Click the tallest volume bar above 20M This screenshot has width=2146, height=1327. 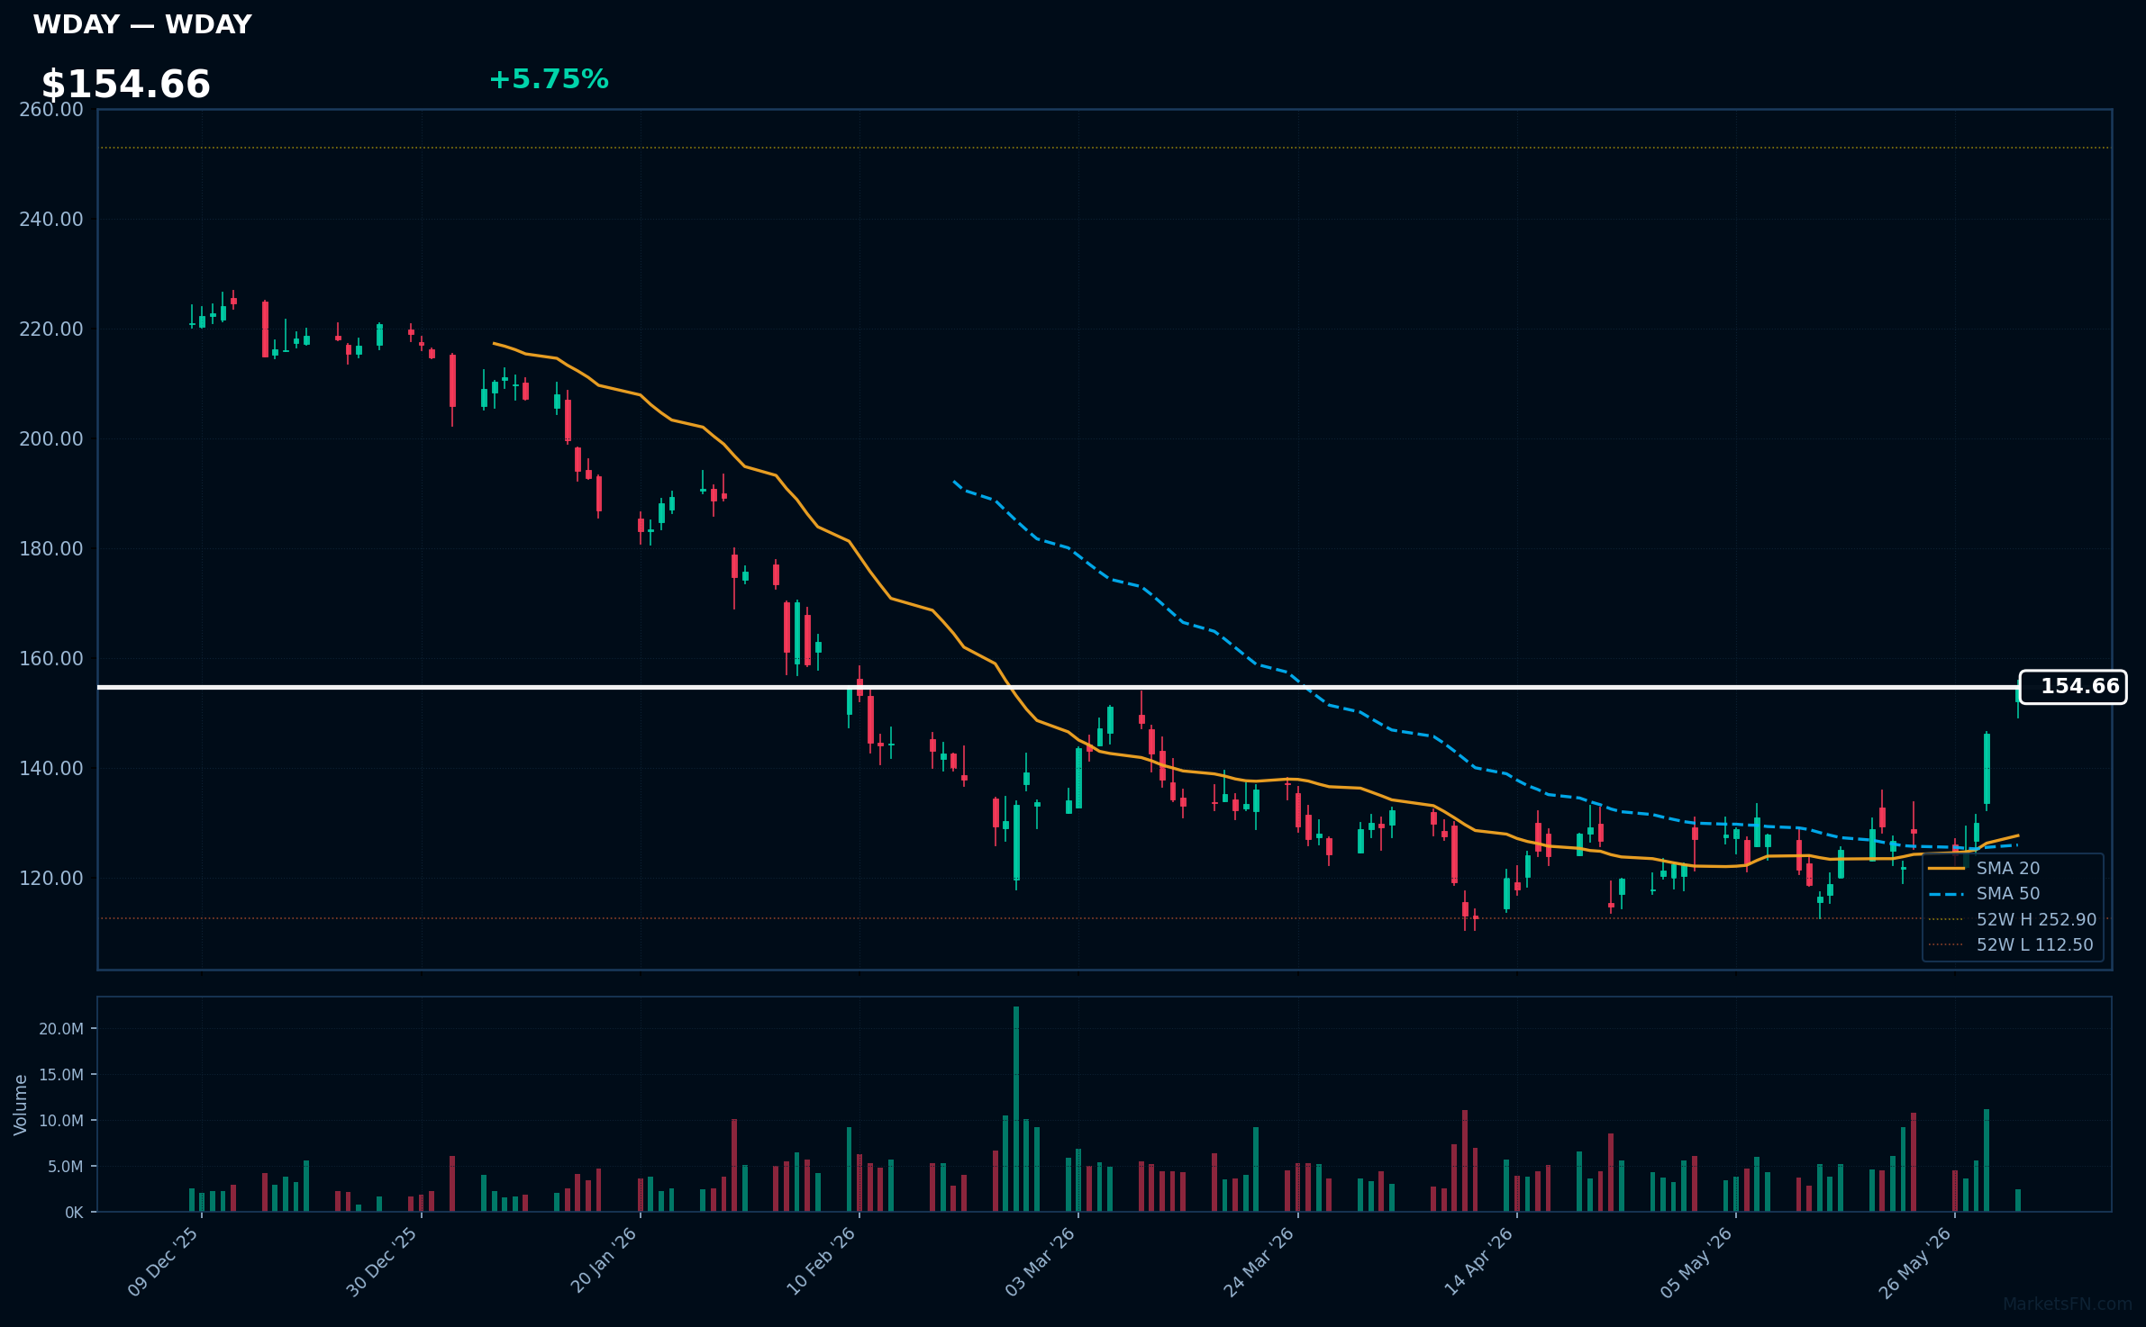1016,1109
